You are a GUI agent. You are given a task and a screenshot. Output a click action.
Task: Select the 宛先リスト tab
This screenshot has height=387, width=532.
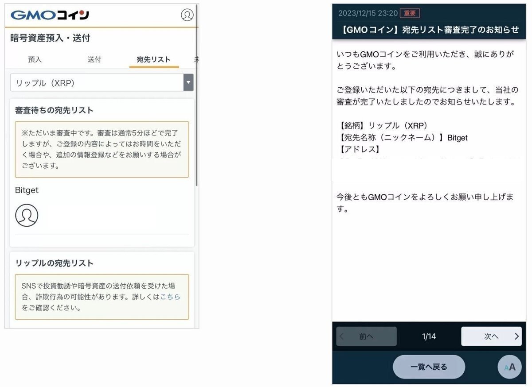pyautogui.click(x=153, y=59)
